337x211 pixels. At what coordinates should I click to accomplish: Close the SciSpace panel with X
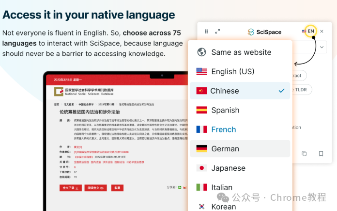coord(322,31)
